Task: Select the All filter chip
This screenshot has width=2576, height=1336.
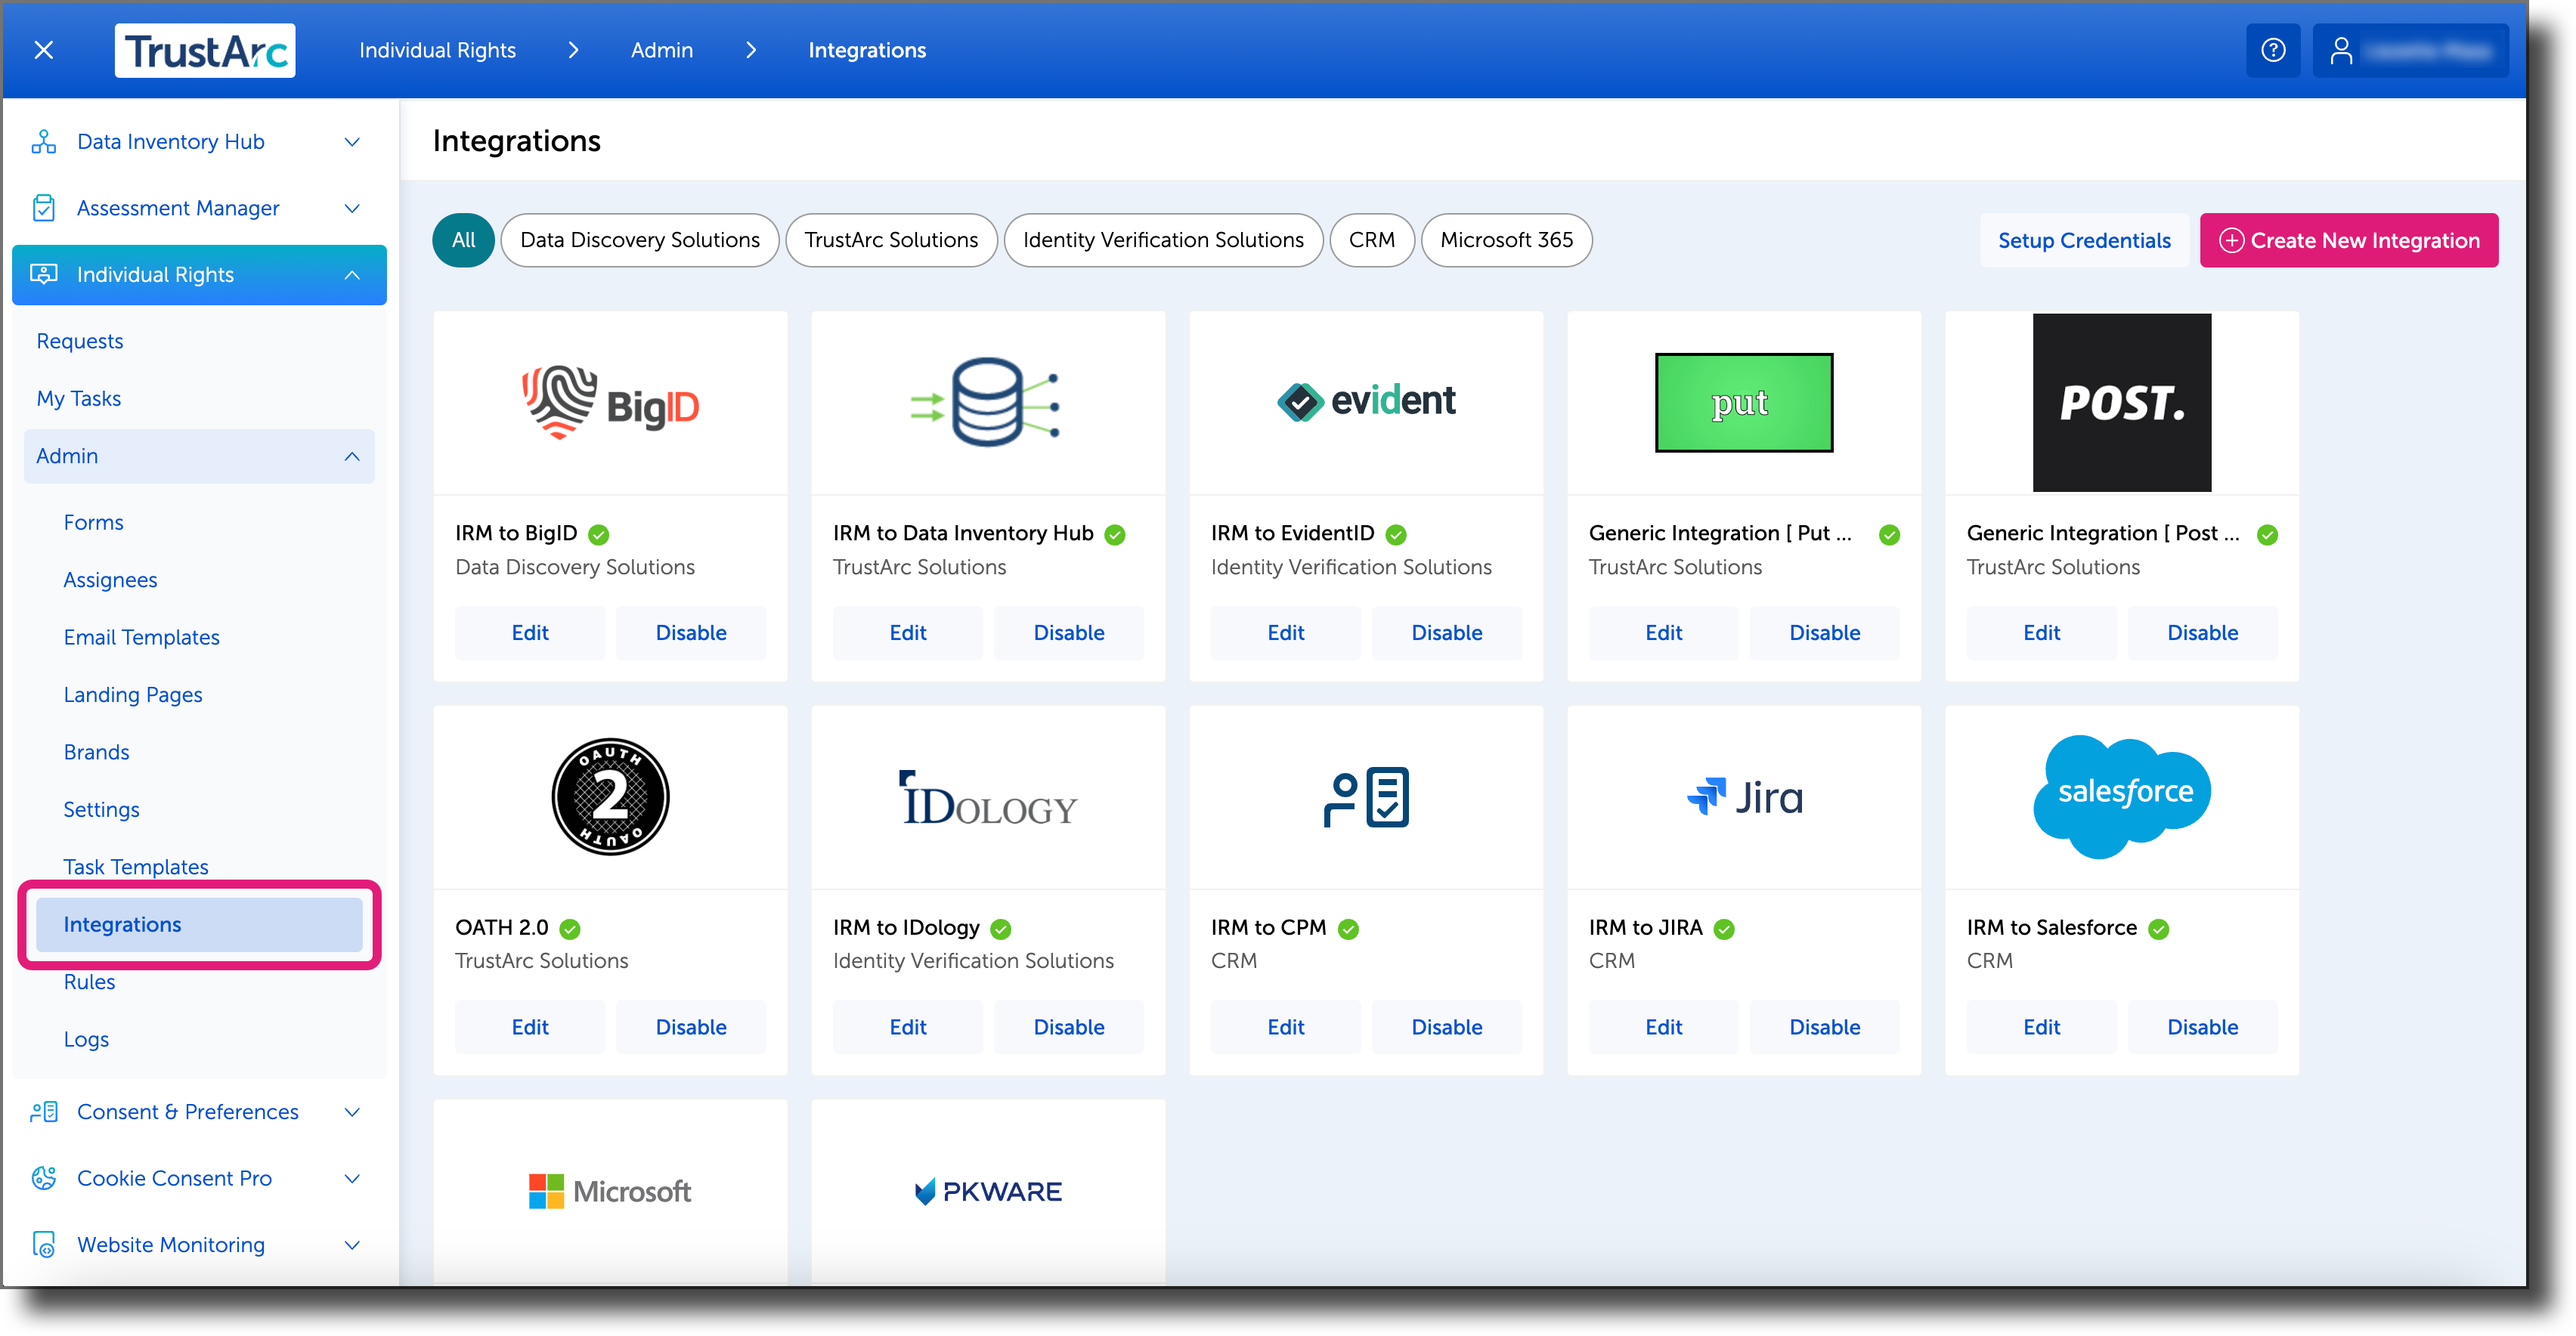Action: click(463, 240)
